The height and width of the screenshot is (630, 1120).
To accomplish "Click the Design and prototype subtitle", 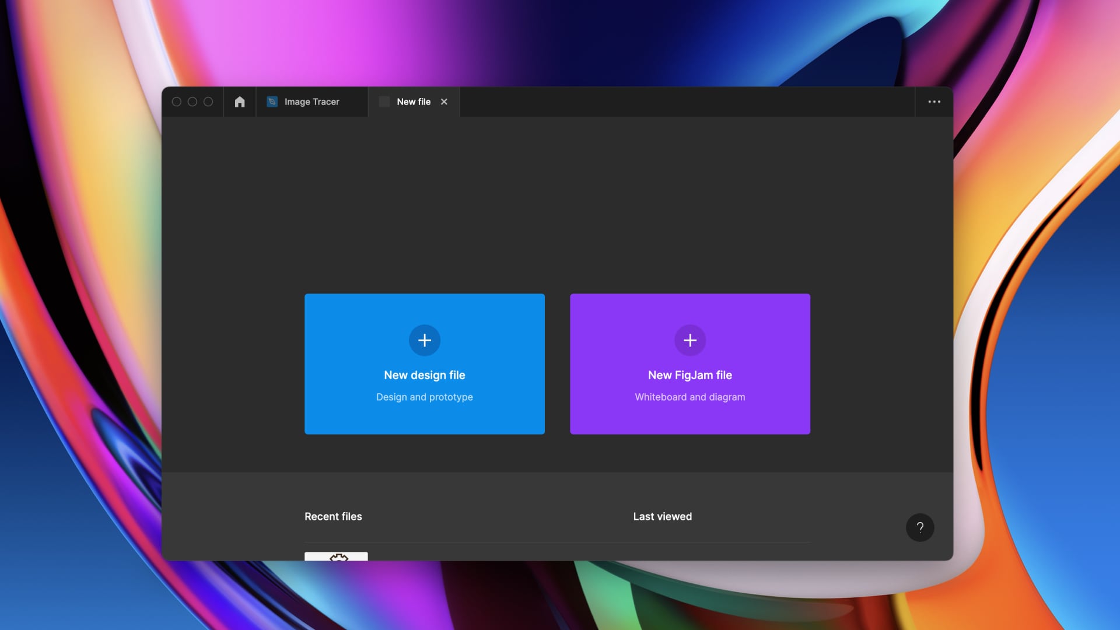I will pyautogui.click(x=425, y=397).
